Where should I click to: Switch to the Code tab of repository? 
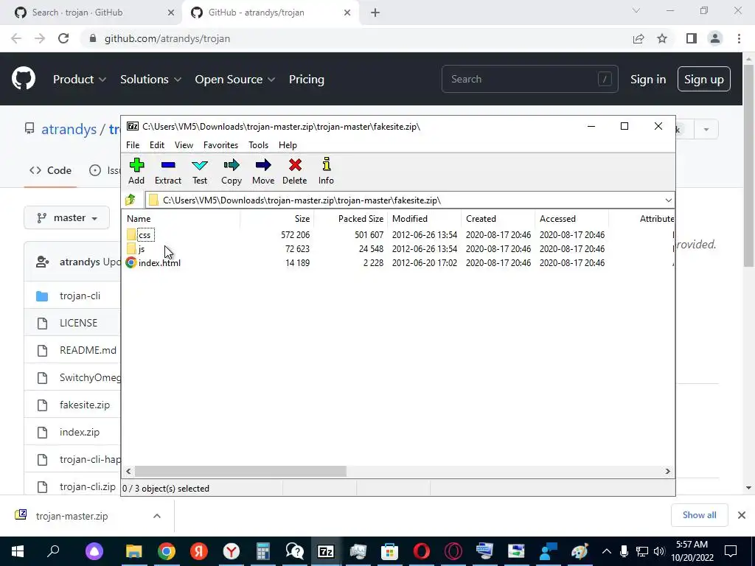(51, 170)
